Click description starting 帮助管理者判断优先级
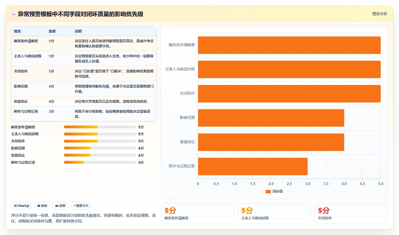The width and height of the screenshot is (399, 235). [114, 89]
